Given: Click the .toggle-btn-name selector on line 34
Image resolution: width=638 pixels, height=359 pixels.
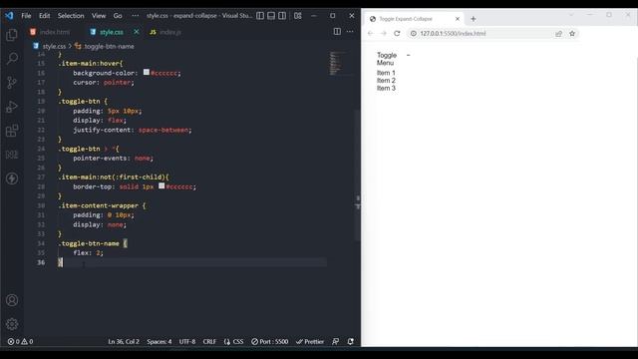Looking at the screenshot, I should click(x=89, y=243).
